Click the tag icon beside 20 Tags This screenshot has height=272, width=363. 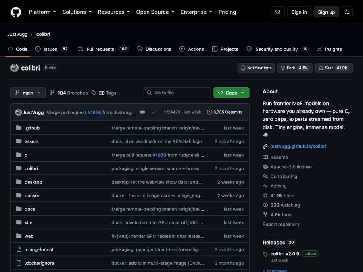click(94, 93)
